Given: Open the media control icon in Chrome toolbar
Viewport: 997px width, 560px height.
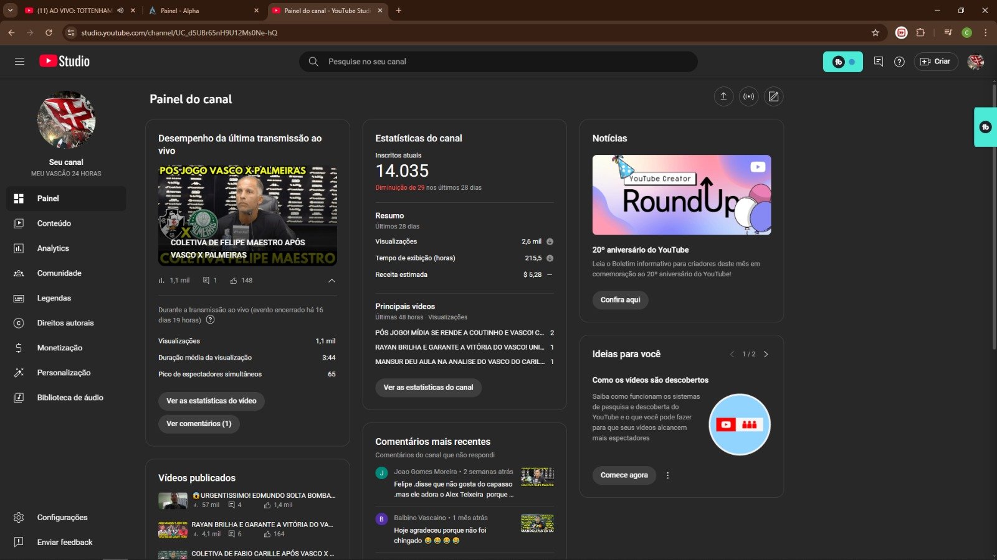Looking at the screenshot, I should (x=948, y=32).
